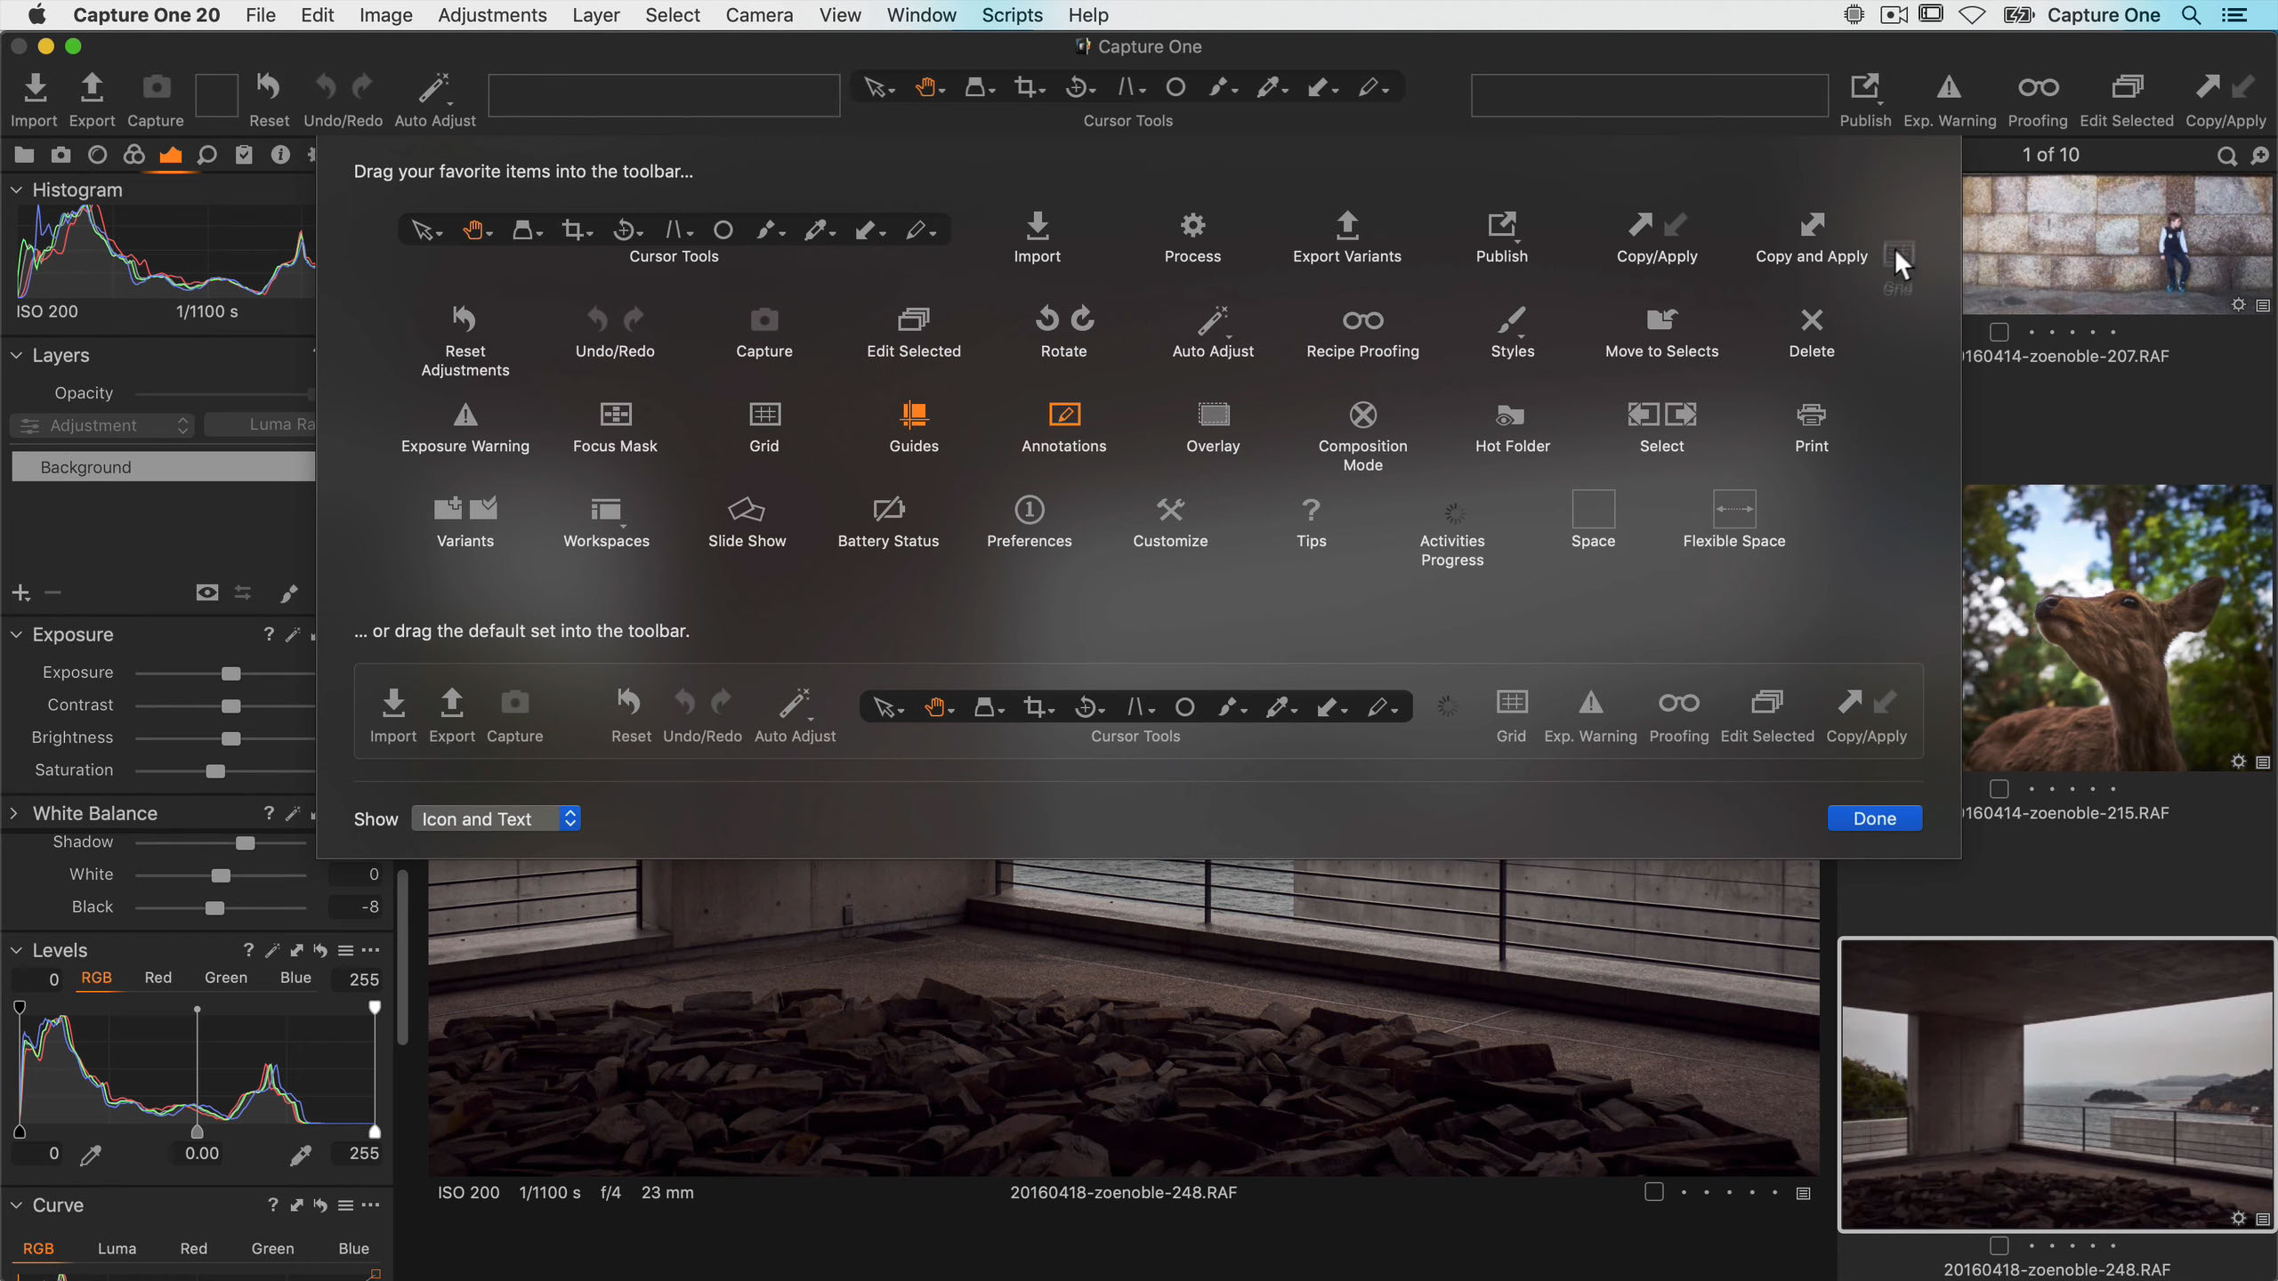Select the deer photo thumbnail in the browser
The image size is (2278, 1281).
coord(2118,628)
